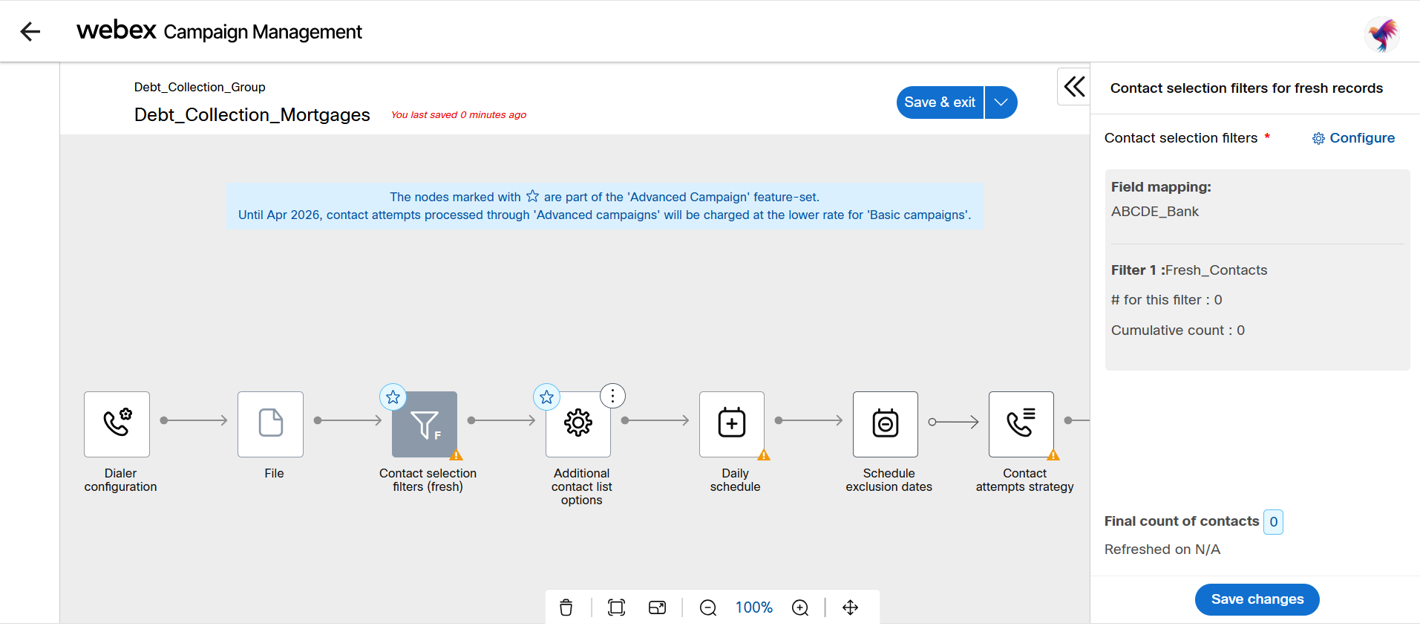Zoom in with the plus magnifier
The image size is (1420, 629).
tap(800, 607)
